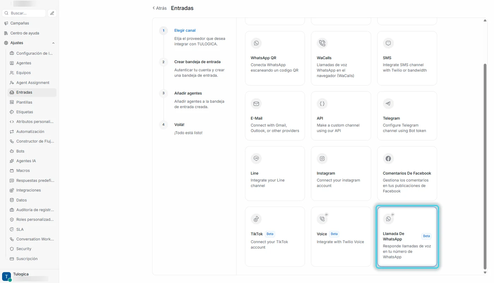Click the SMS chat bubble icon
The height and width of the screenshot is (283, 494).
point(388,43)
